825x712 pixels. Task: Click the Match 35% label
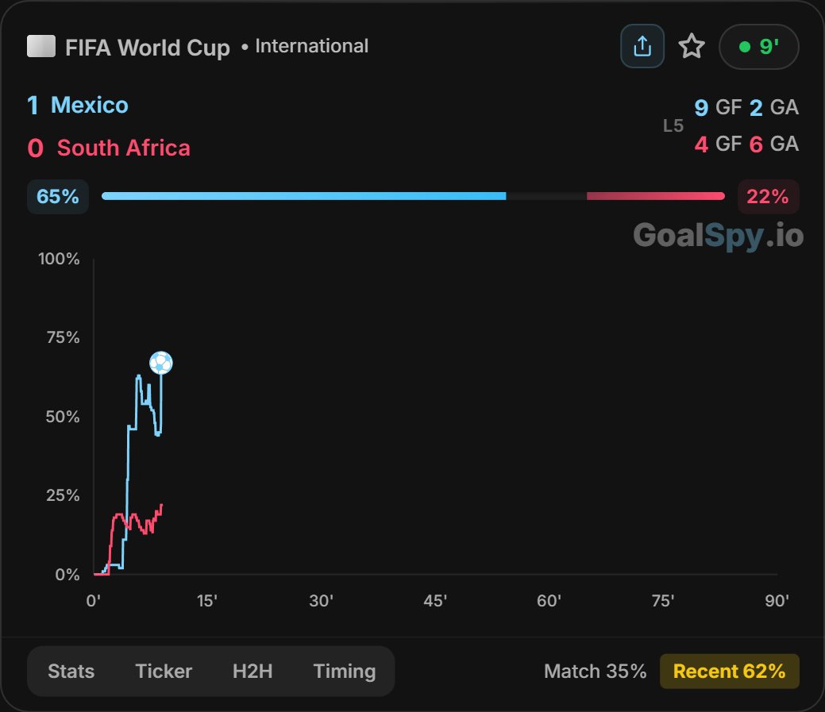[595, 672]
